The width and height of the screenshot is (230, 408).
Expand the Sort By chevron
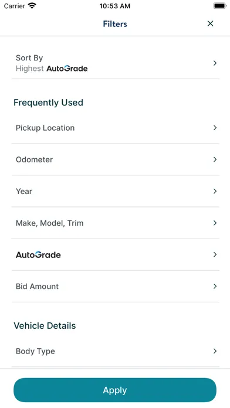pyautogui.click(x=215, y=63)
